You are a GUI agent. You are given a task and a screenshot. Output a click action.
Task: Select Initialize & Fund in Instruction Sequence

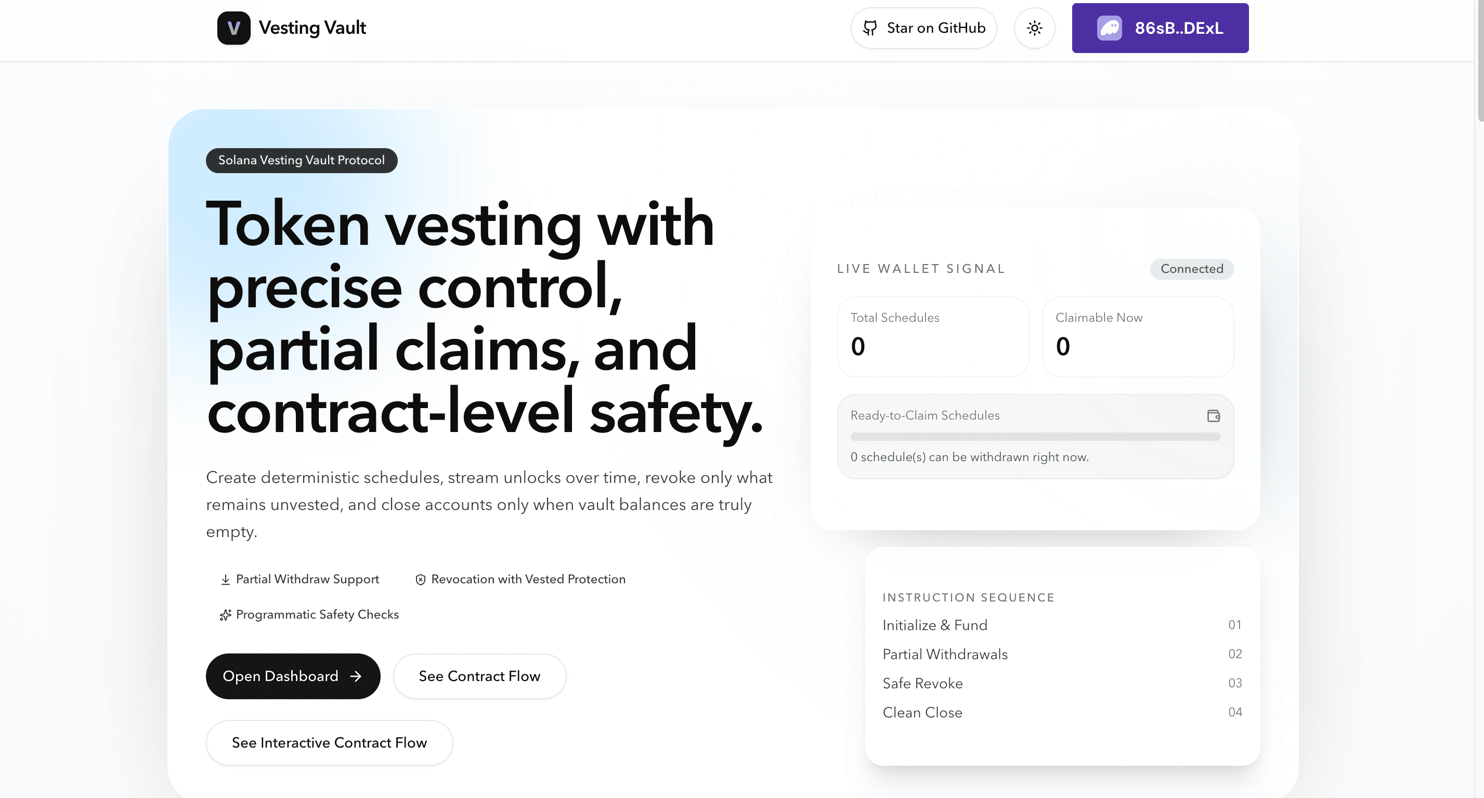[934, 625]
